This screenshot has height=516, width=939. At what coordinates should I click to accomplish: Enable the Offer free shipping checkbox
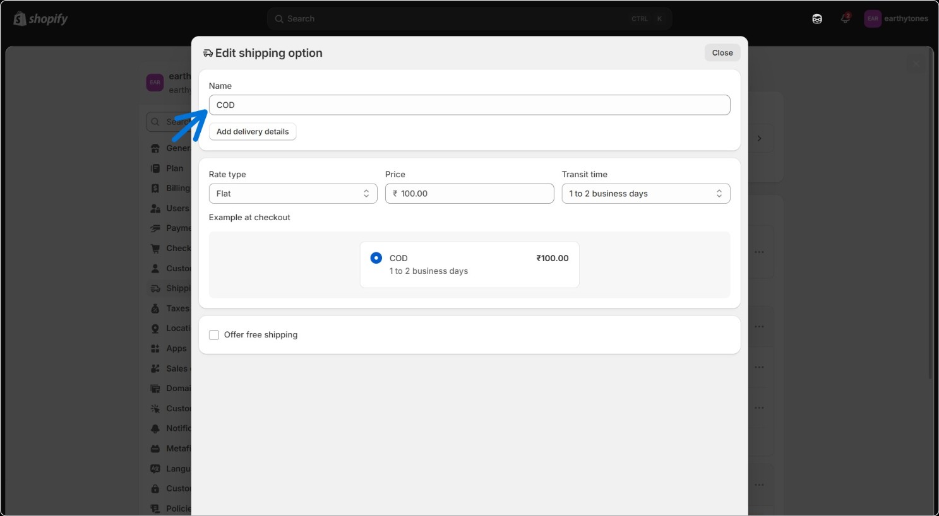tap(214, 335)
